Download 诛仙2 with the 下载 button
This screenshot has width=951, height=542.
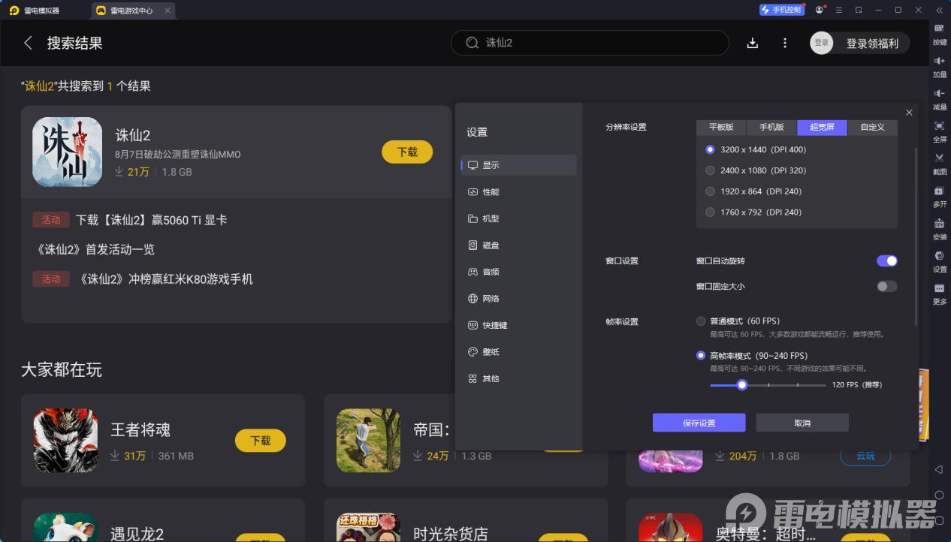[x=407, y=152]
